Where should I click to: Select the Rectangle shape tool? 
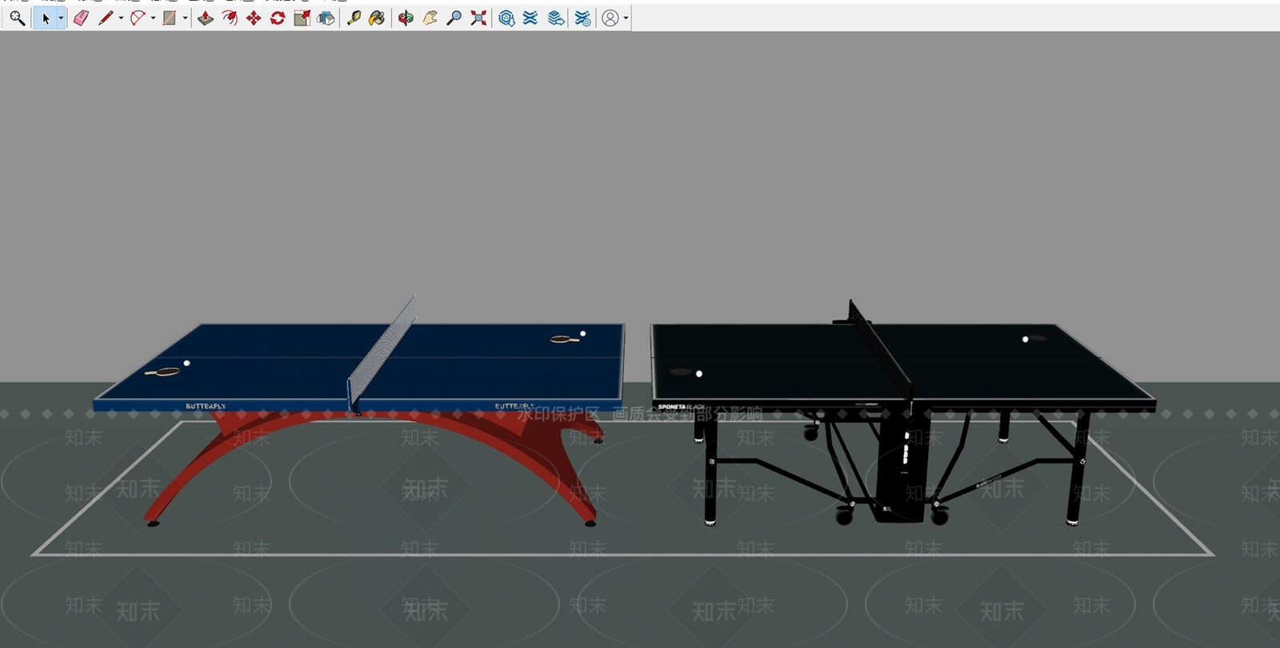[170, 18]
